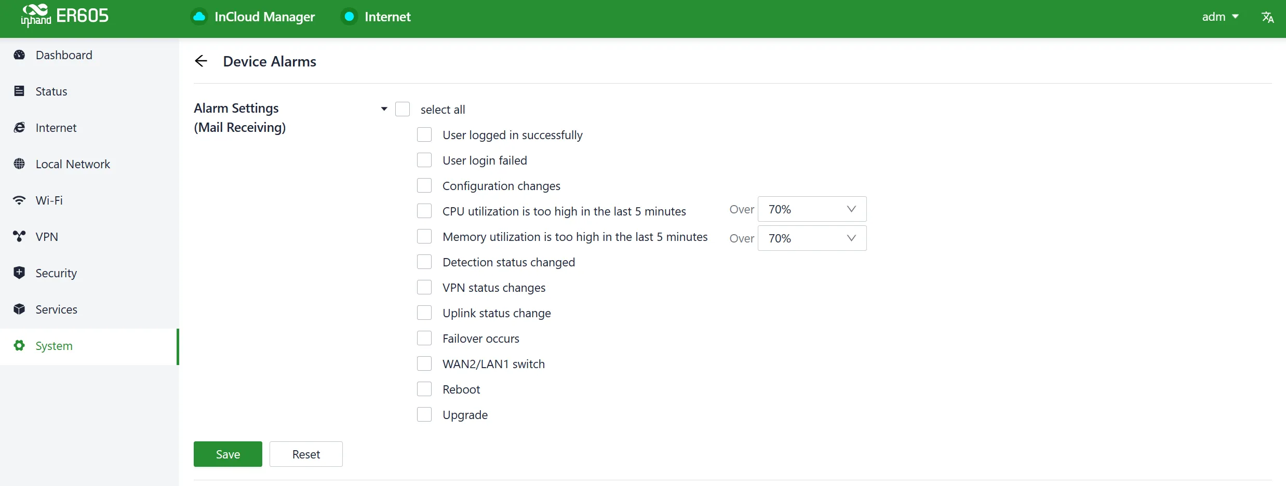Click the Internet label in header
Viewport: 1286px width, 486px height.
pyautogui.click(x=387, y=17)
